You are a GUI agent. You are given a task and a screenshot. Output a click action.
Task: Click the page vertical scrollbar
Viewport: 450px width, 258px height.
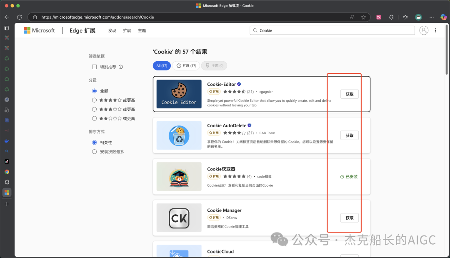[x=447, y=50]
